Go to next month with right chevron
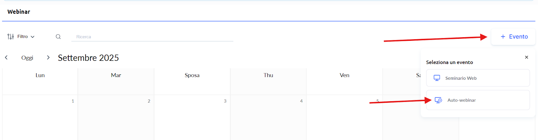Screen dimensions: 538x140 point(48,58)
